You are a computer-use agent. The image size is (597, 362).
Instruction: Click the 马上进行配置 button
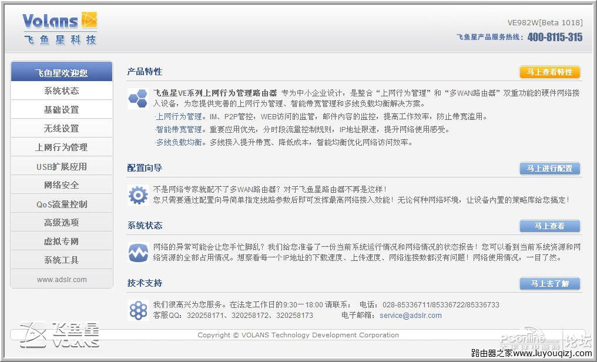point(550,168)
